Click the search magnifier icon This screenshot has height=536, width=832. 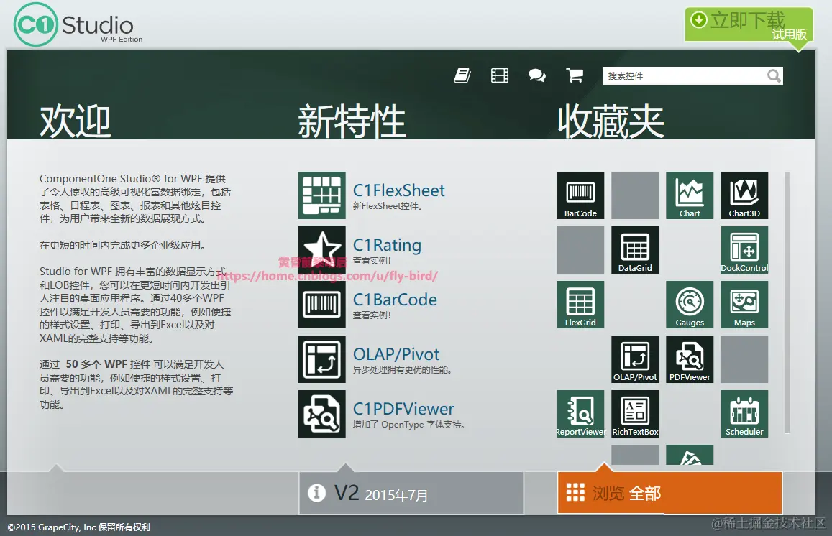click(774, 76)
